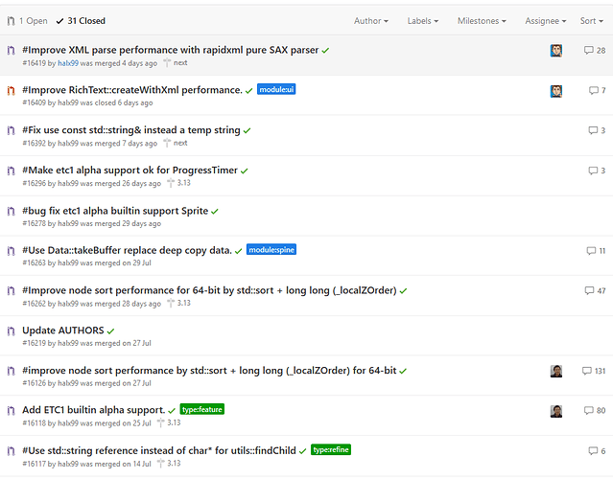Open the Author filter dropdown
The height and width of the screenshot is (479, 613).
(371, 20)
